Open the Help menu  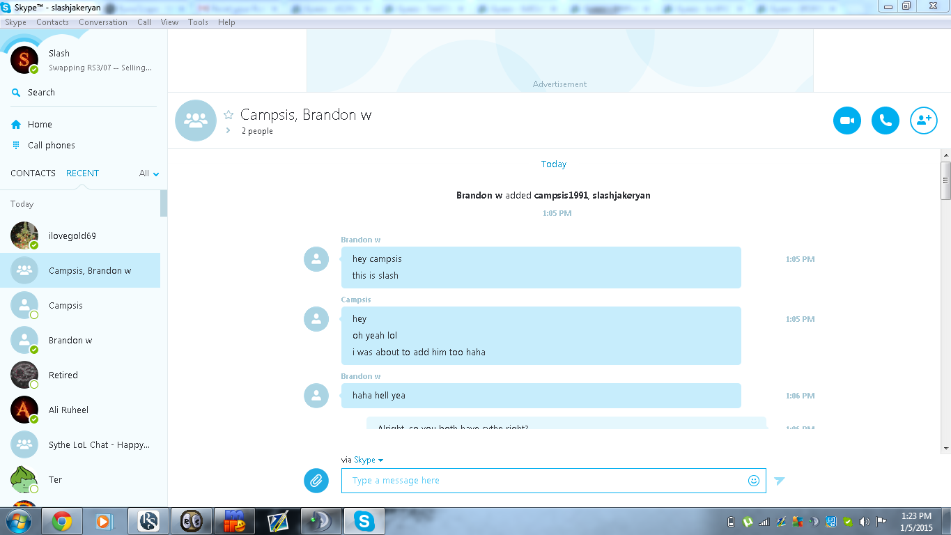(x=226, y=22)
